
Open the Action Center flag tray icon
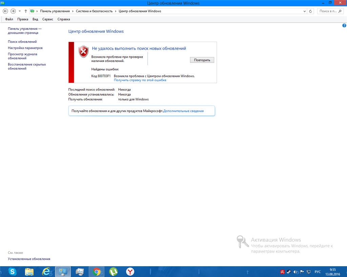click(302, 272)
